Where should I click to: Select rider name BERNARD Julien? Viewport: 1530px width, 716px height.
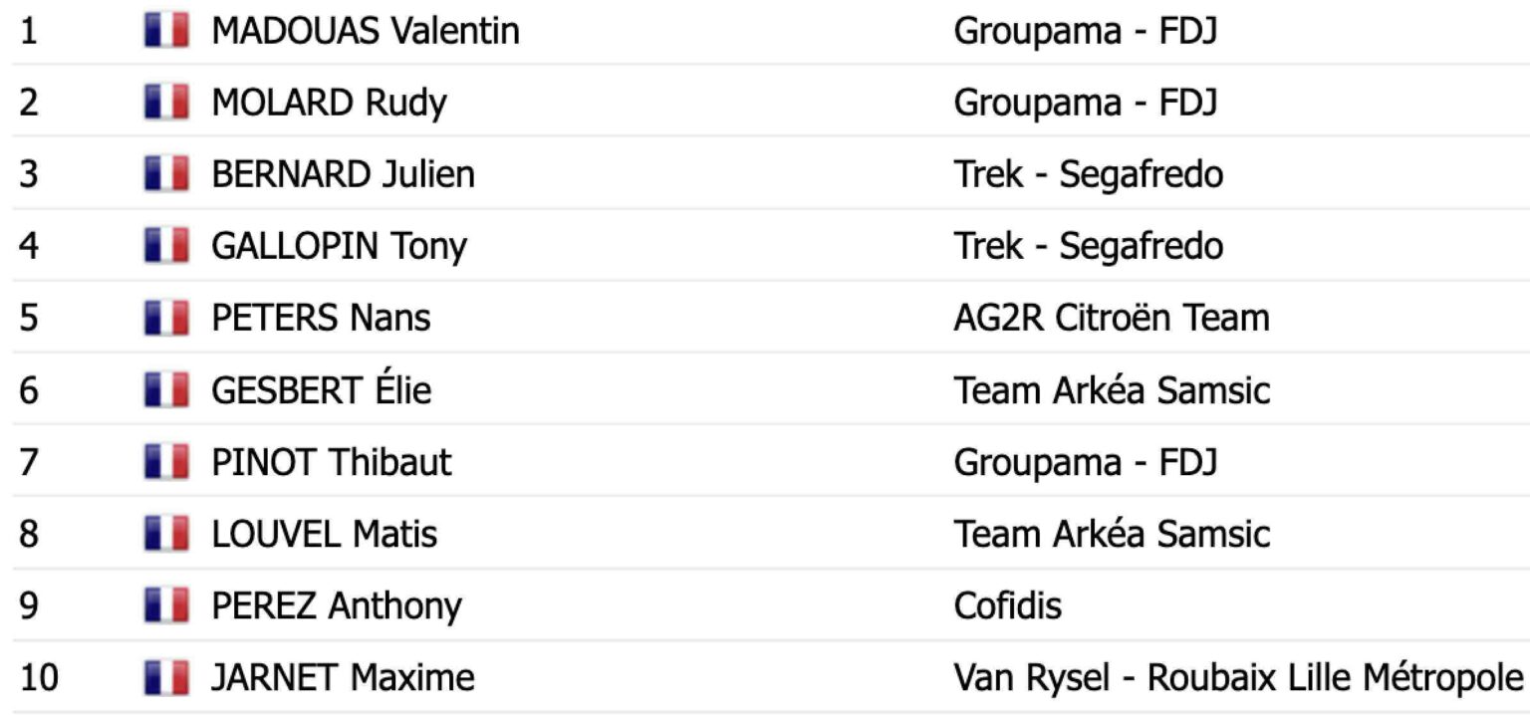343,174
